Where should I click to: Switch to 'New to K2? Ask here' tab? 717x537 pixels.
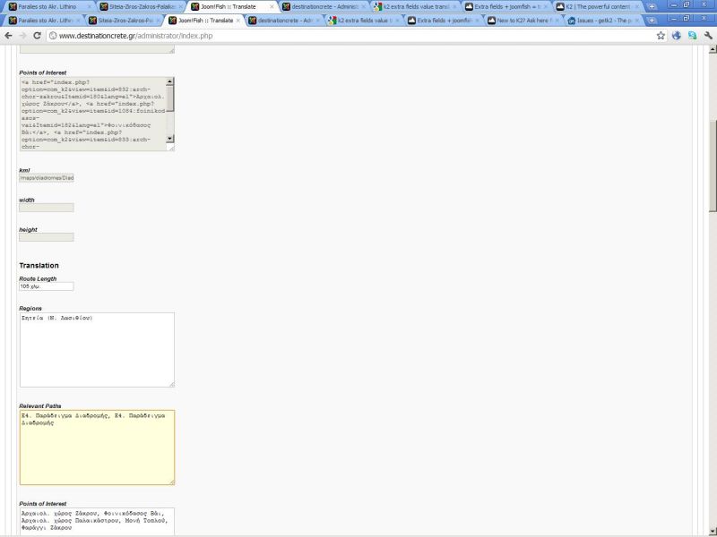523,21
